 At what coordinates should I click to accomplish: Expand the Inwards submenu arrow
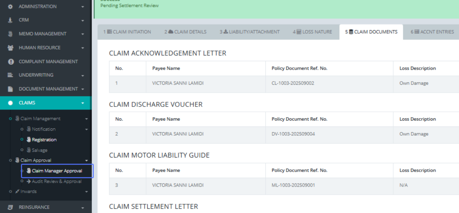coord(86,192)
